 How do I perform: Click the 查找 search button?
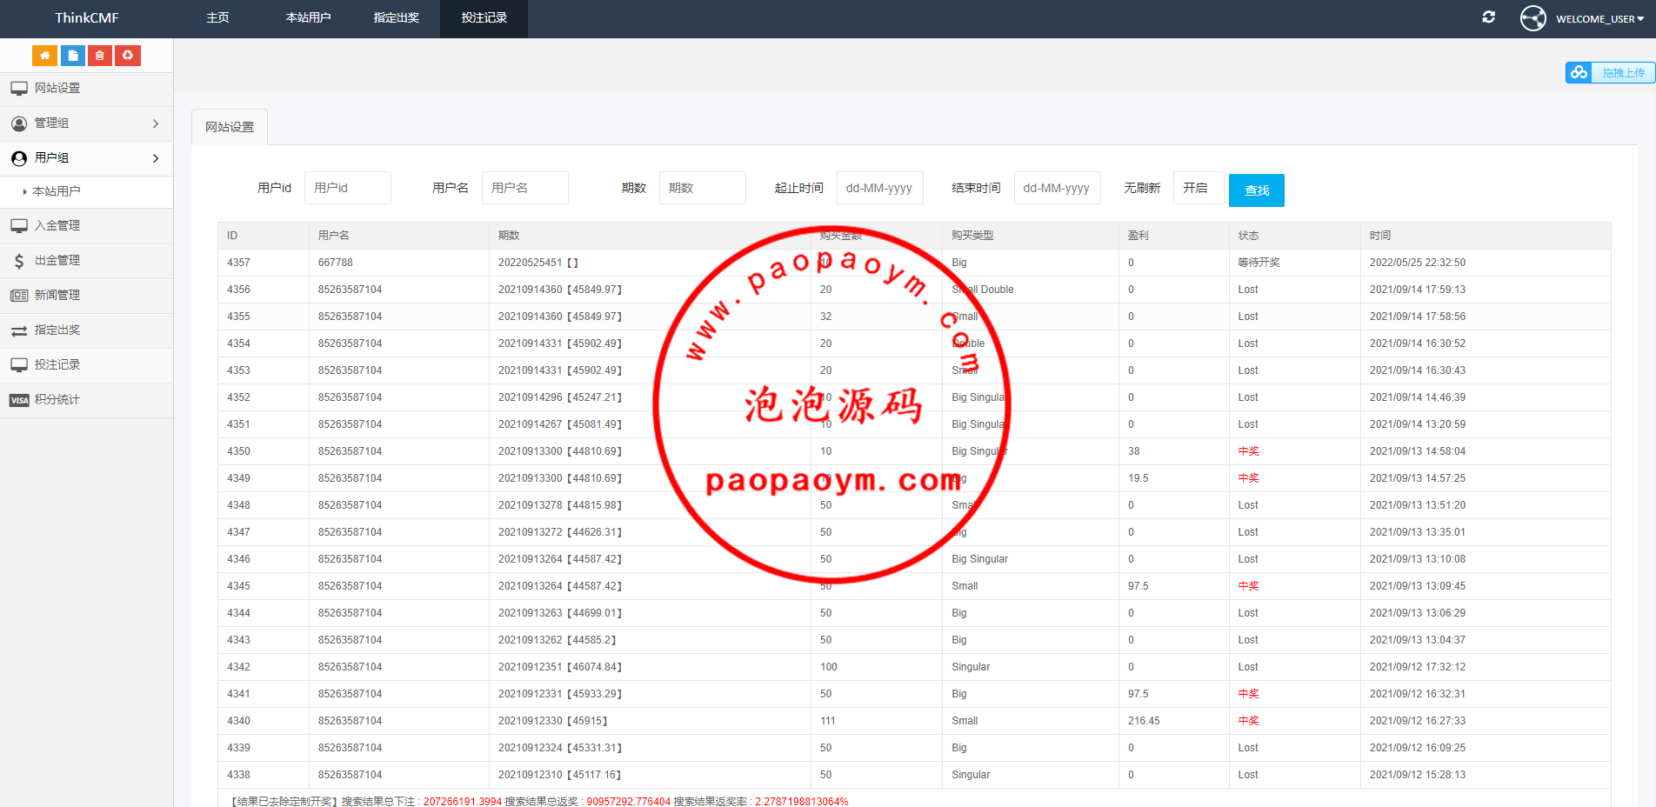point(1257,190)
